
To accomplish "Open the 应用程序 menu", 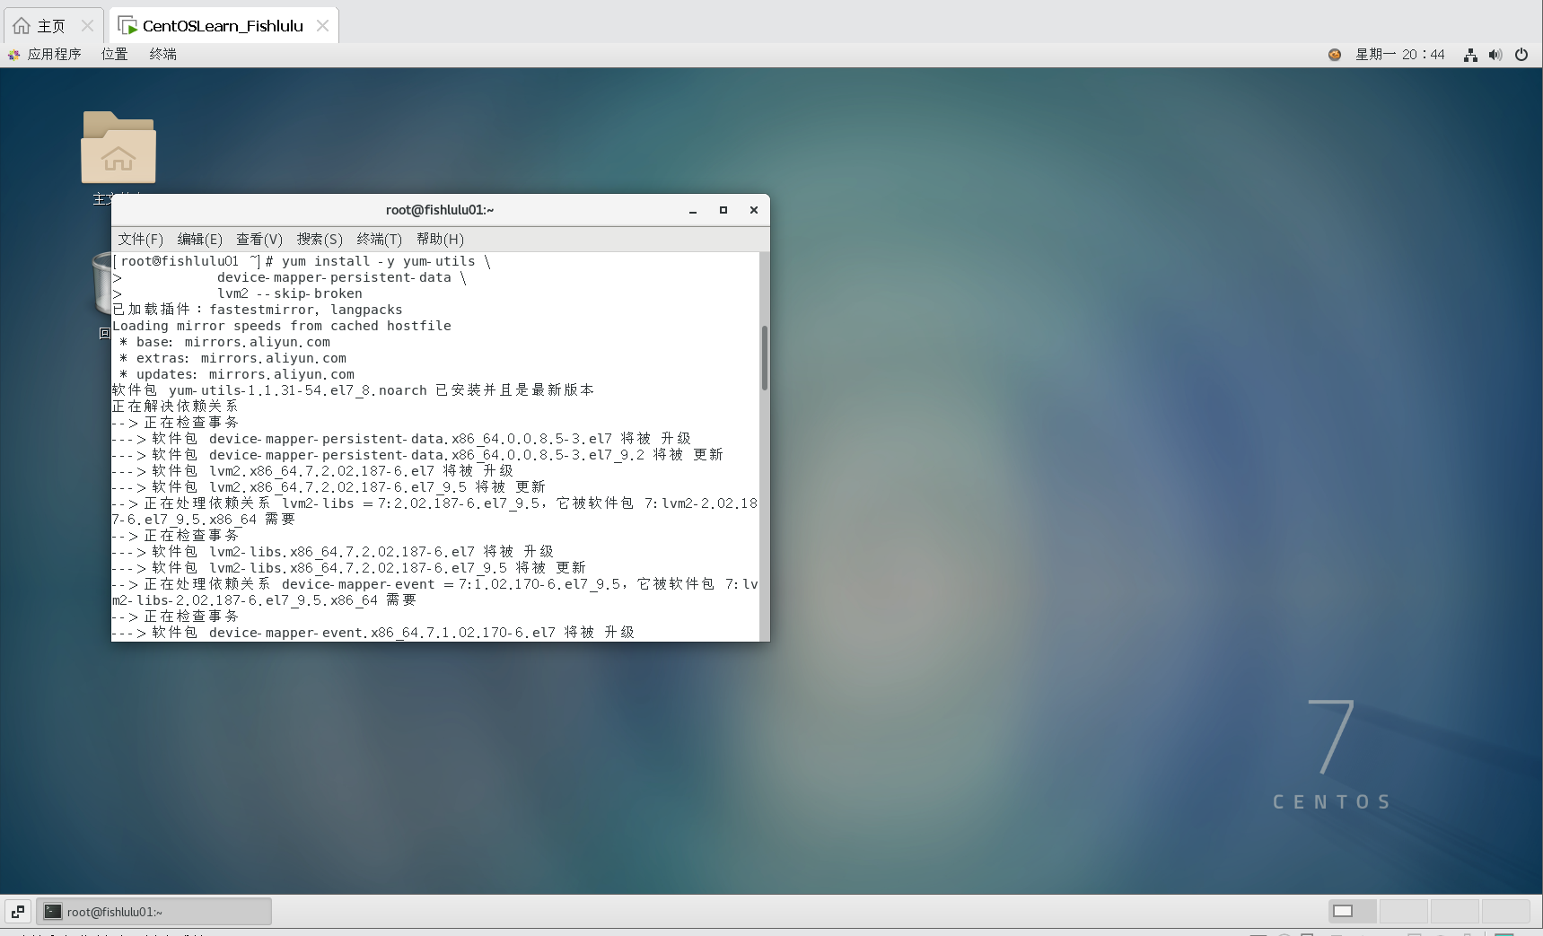I will pyautogui.click(x=45, y=55).
